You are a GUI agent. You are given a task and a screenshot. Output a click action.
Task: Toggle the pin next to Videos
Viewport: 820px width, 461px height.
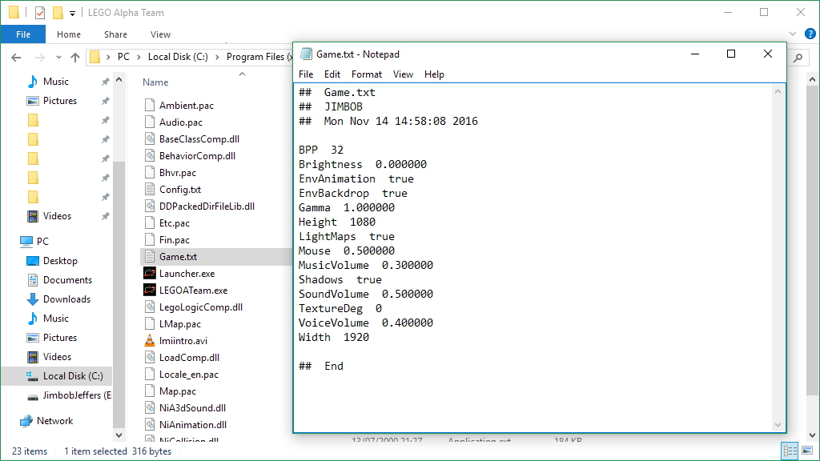click(105, 216)
